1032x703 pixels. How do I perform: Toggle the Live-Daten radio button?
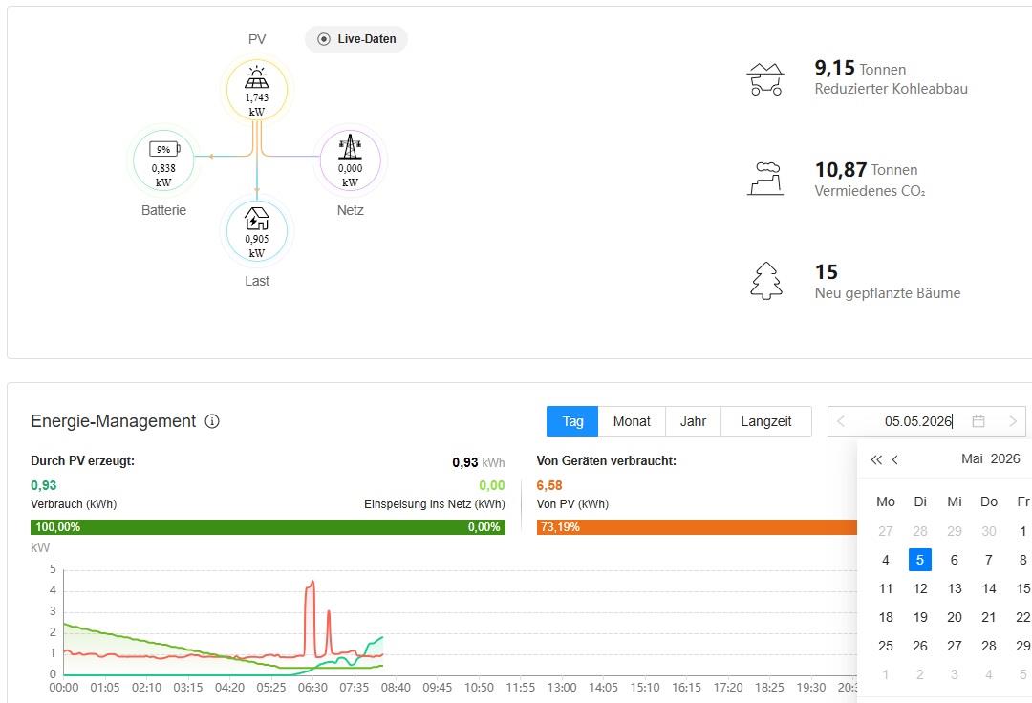(x=324, y=39)
